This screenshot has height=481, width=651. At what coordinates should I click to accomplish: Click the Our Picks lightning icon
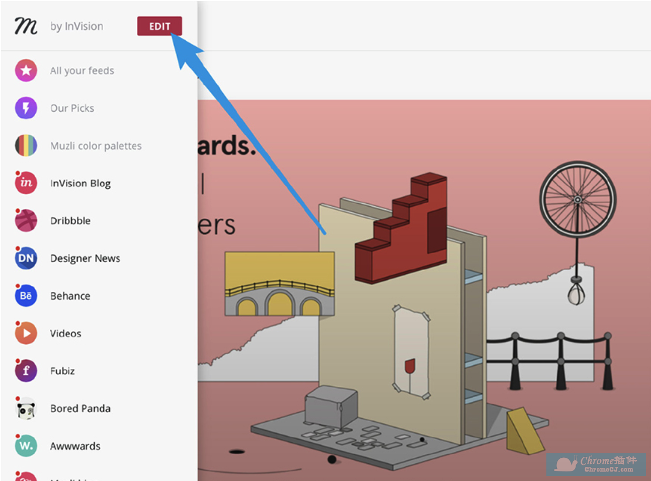[x=26, y=108]
